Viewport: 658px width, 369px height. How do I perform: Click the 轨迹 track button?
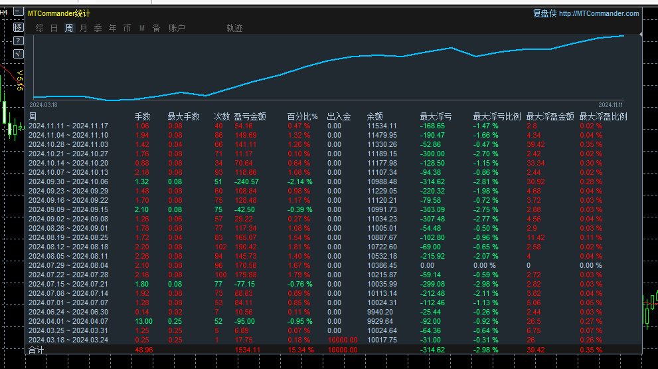pos(234,28)
